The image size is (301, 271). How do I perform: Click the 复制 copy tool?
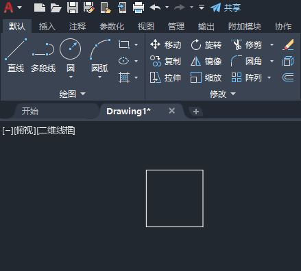coord(165,61)
